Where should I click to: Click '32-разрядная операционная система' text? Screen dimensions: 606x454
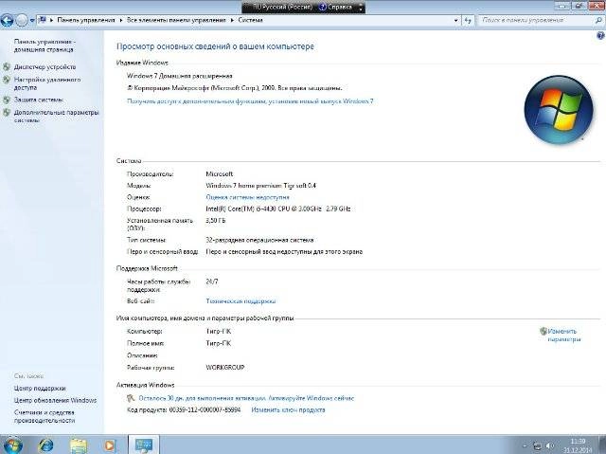259,240
